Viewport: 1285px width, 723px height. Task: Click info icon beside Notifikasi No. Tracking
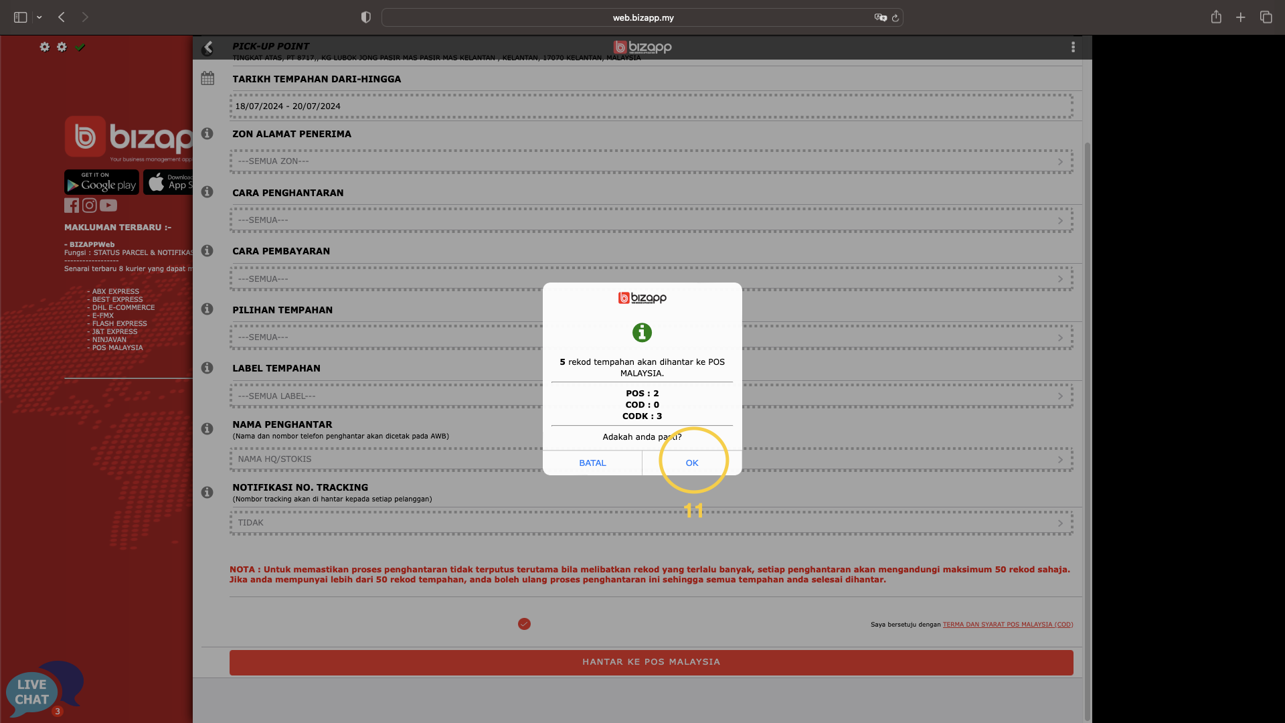pos(207,492)
